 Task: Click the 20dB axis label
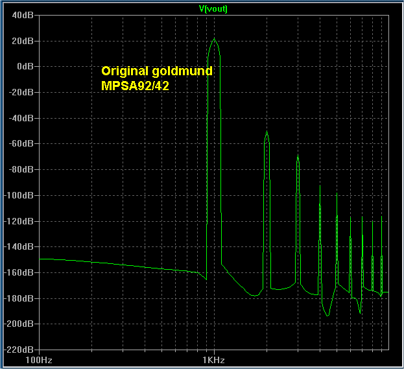point(23,41)
